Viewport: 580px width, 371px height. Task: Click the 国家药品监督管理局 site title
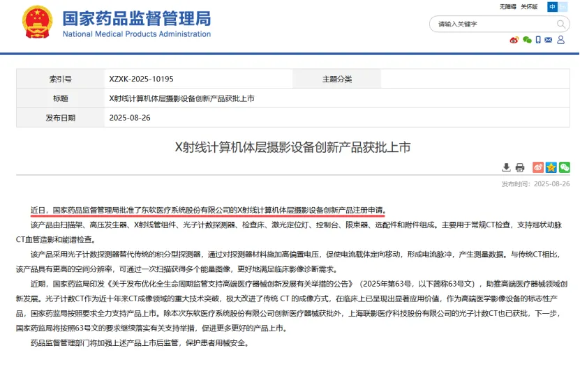(x=136, y=18)
